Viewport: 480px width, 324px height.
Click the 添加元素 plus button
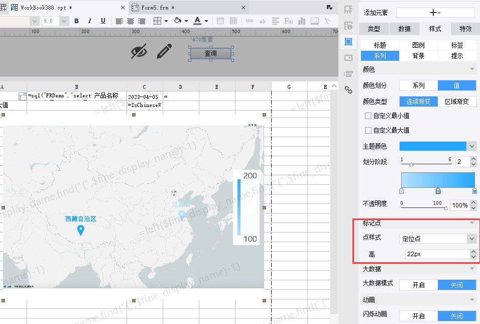(435, 13)
